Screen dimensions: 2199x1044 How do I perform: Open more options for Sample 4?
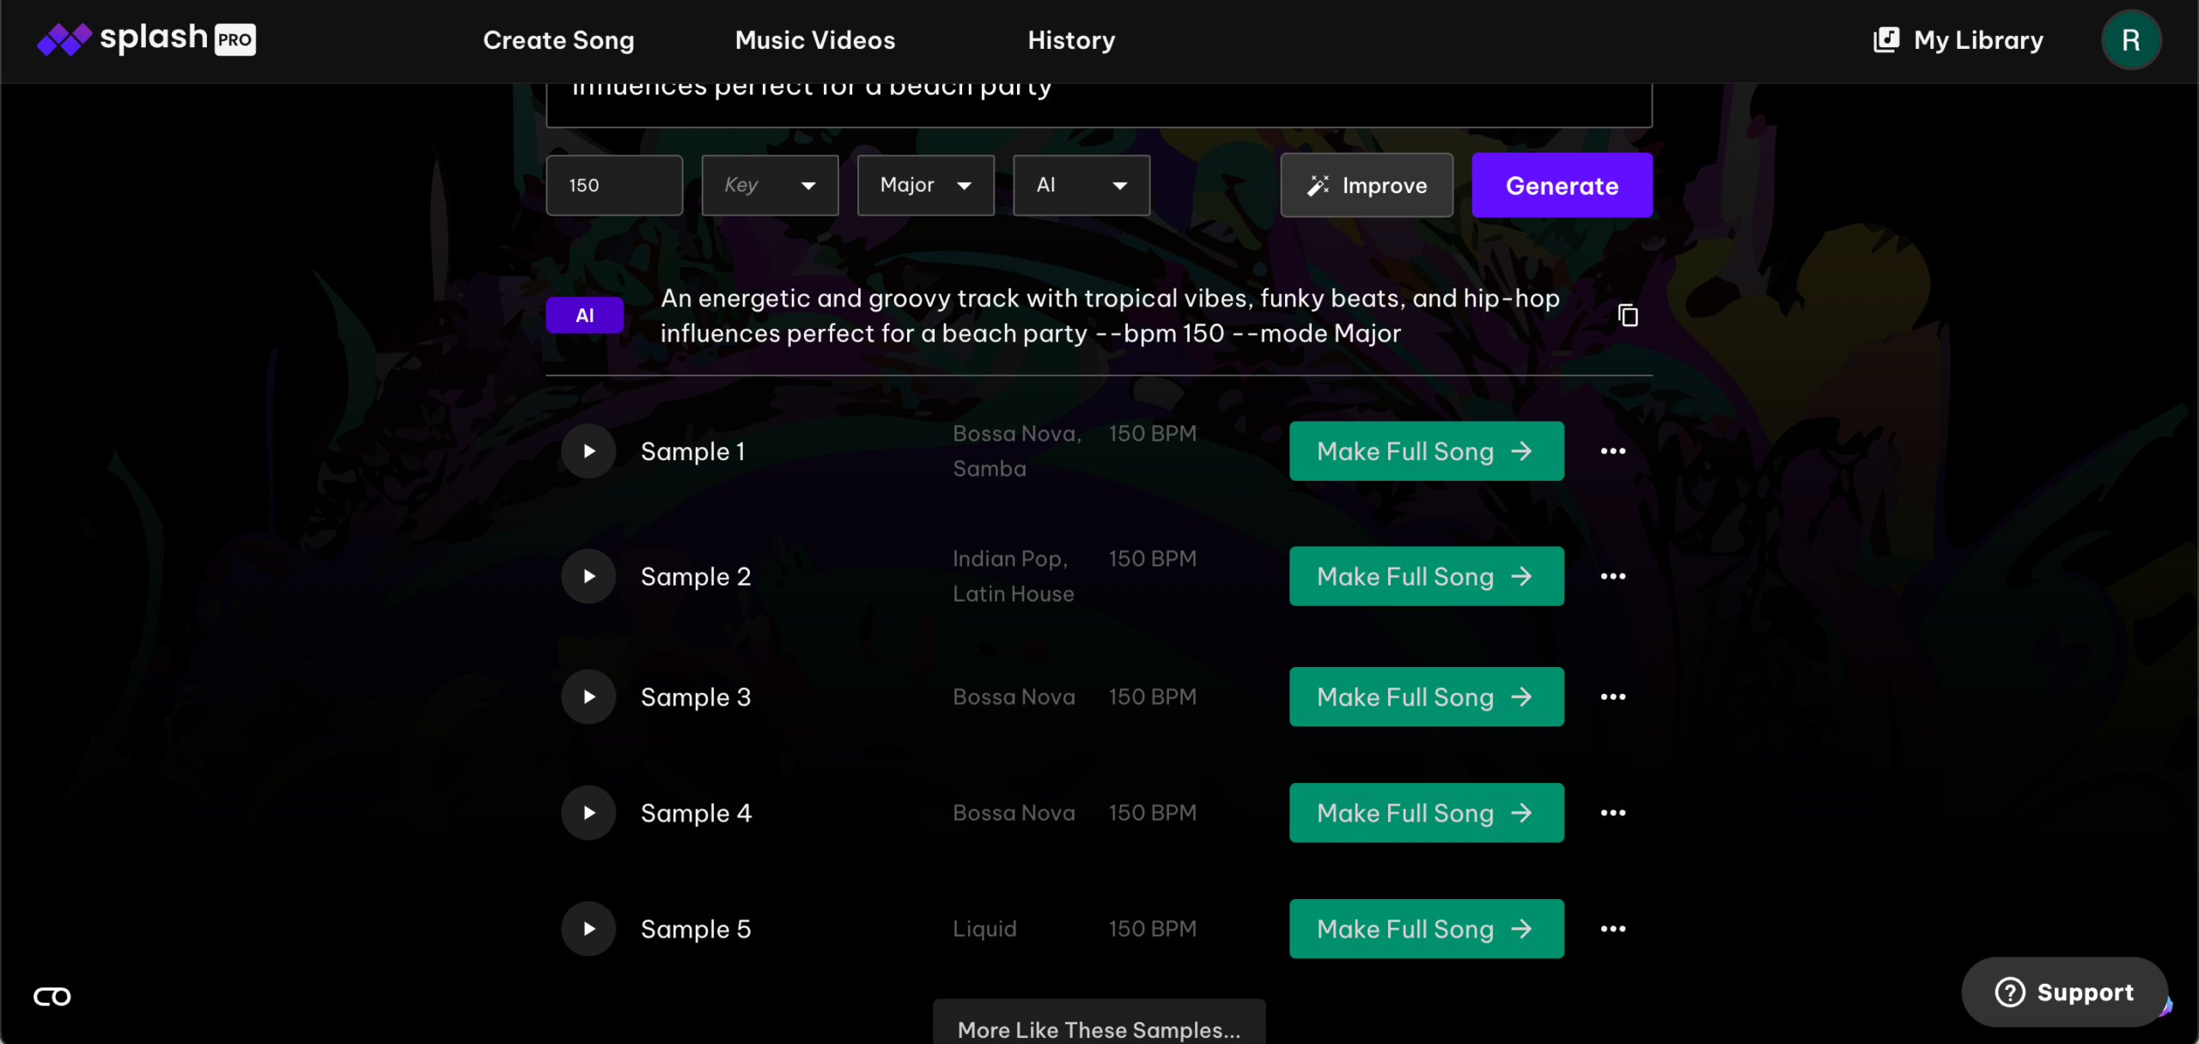(x=1612, y=812)
